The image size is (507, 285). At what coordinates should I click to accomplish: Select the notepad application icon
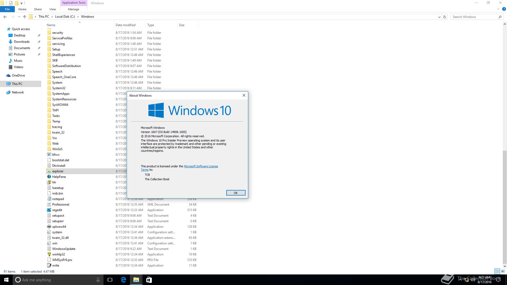point(49,199)
